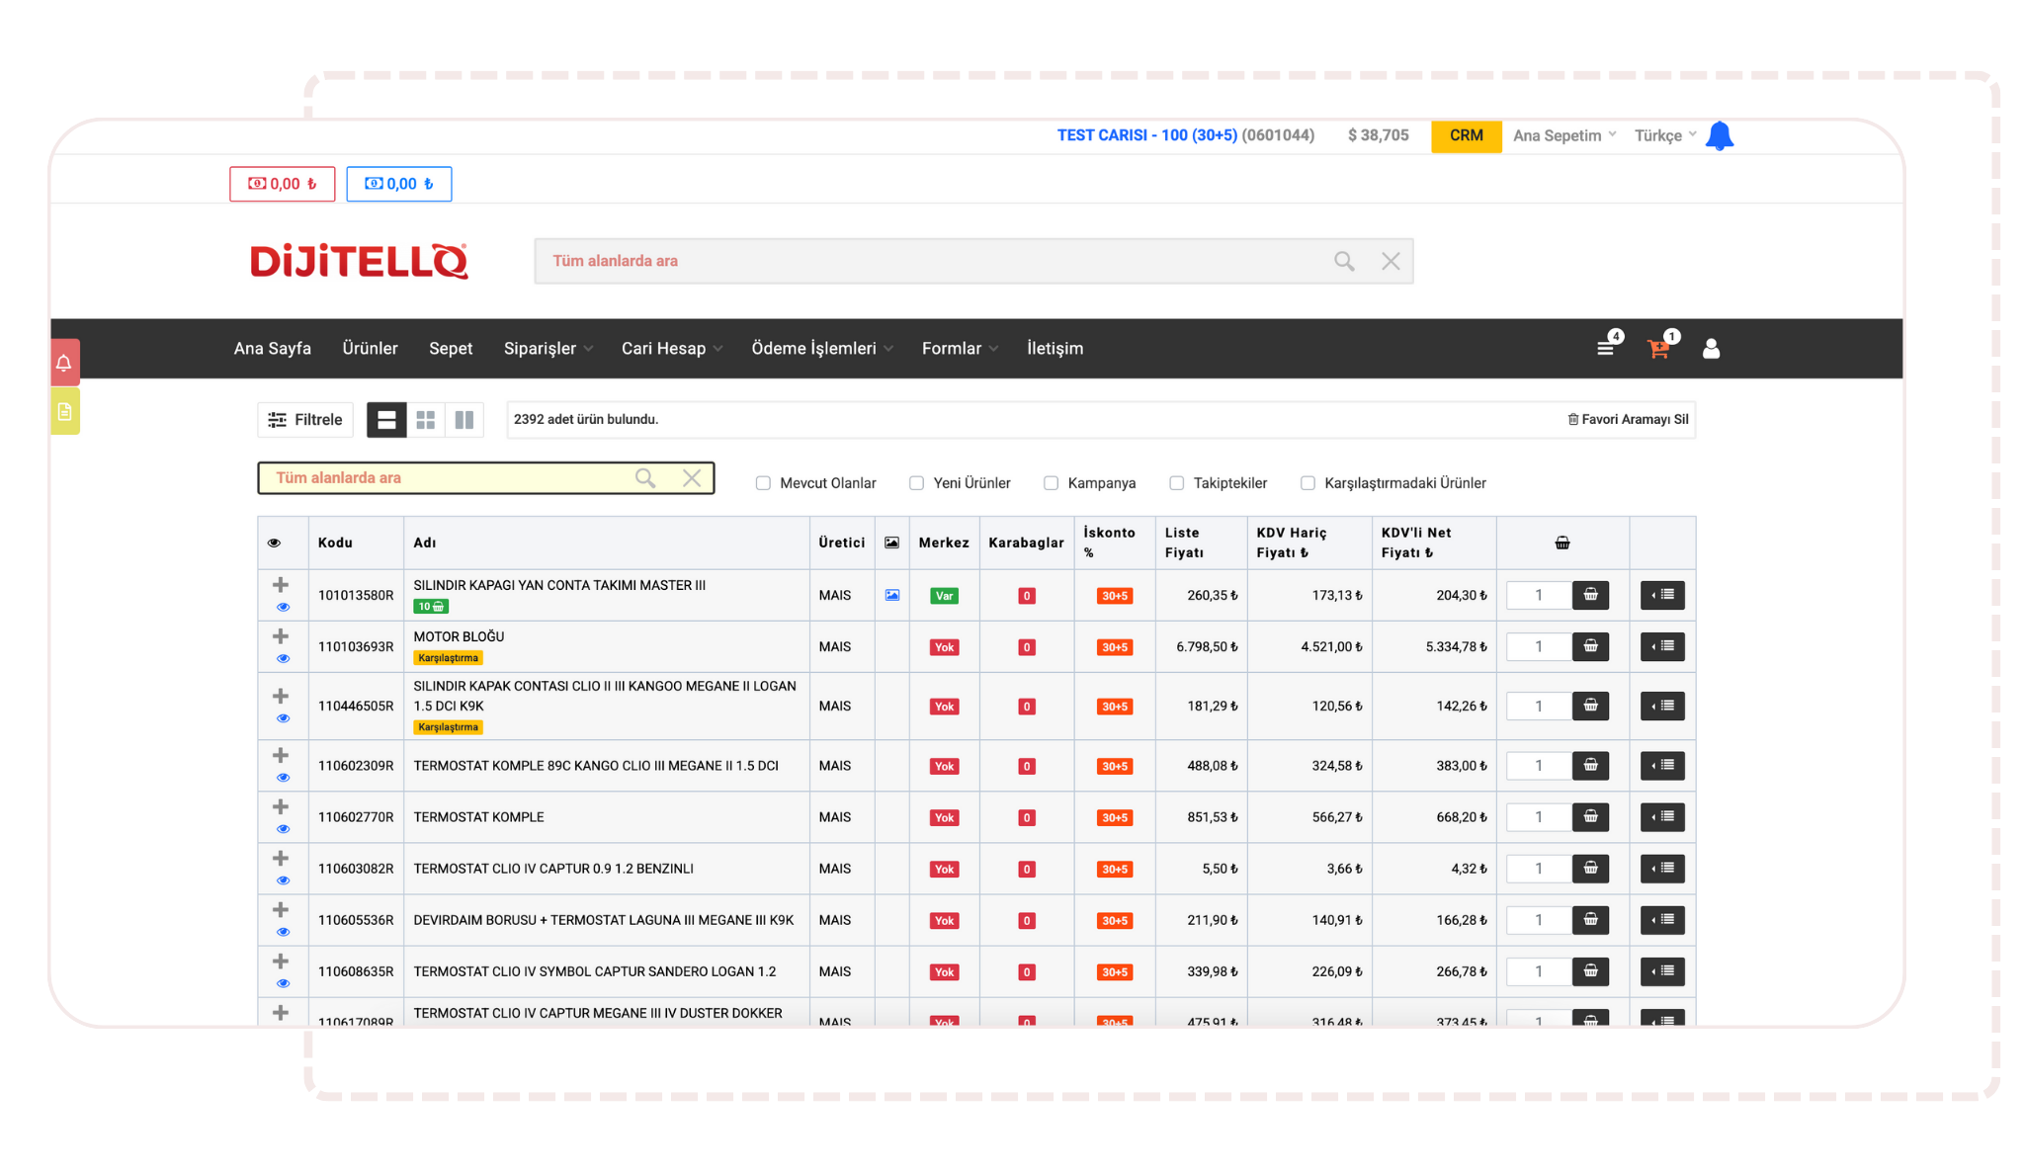This screenshot has width=2024, height=1172.
Task: Clear the yellow filter search box
Action: tap(692, 478)
